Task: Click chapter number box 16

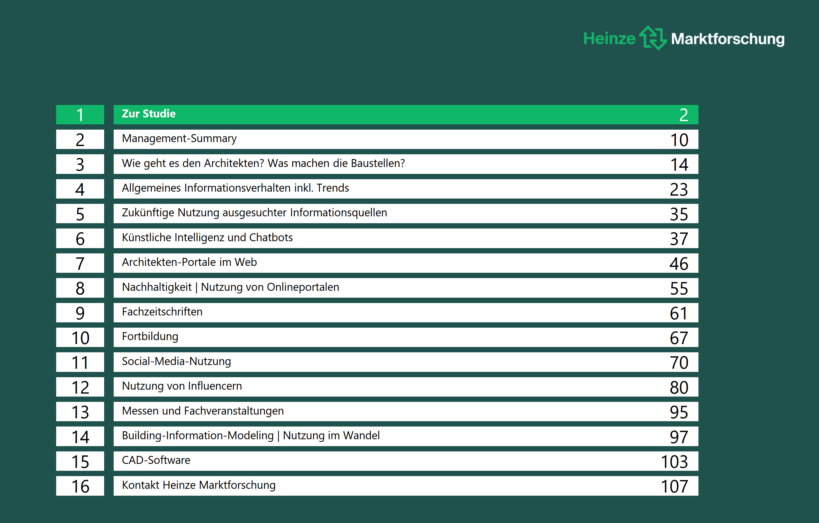Action: (x=80, y=486)
